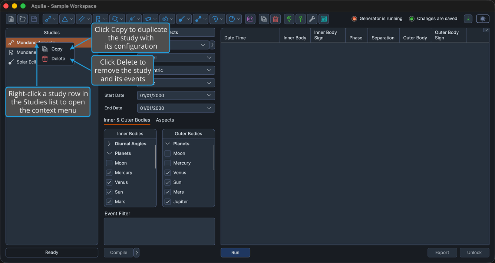Click the Unlock button
Image resolution: width=495 pixels, height=263 pixels.
(x=474, y=253)
